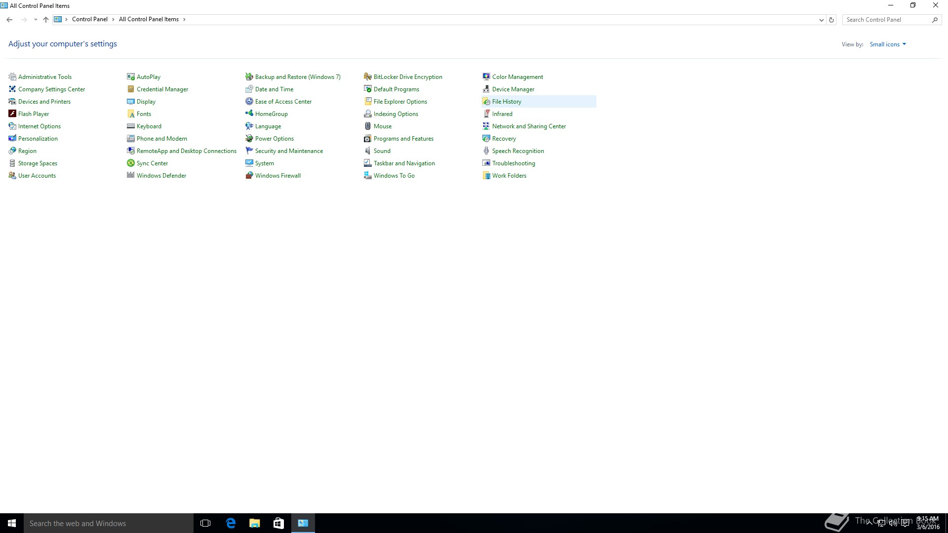
Task: Expand the chevron after All Control Panel Items
Action: pos(184,19)
